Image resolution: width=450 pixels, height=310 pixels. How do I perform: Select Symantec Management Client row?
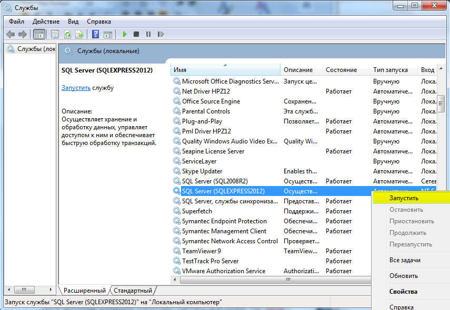(272, 231)
